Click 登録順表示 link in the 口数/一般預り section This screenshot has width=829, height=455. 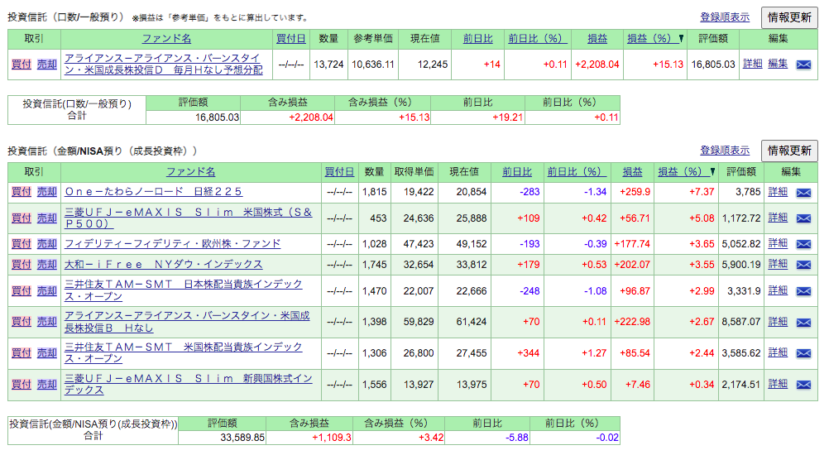click(x=725, y=17)
